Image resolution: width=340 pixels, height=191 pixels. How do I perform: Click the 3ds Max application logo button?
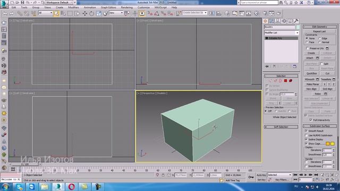tap(4, 4)
